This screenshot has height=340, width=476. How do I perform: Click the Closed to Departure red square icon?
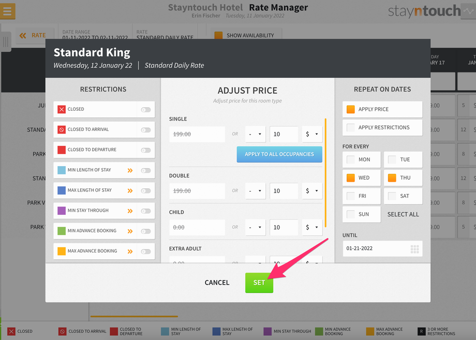coord(62,150)
